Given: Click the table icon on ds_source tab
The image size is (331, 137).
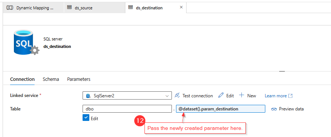Looking at the screenshot, I should coord(69,7).
